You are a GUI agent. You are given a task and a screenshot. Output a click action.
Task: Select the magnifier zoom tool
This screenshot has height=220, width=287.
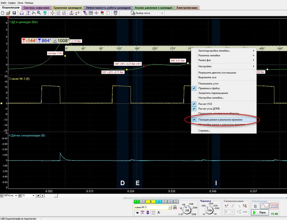[39, 13]
